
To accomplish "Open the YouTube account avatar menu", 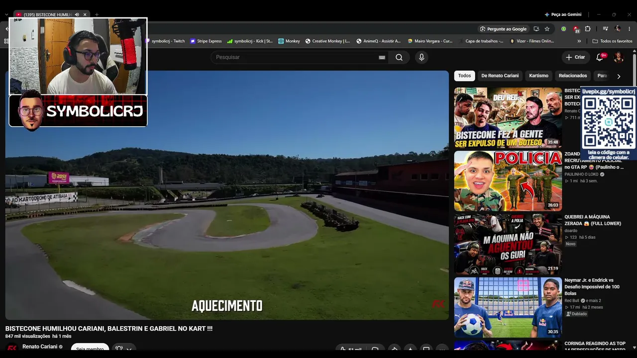I will coord(619,57).
